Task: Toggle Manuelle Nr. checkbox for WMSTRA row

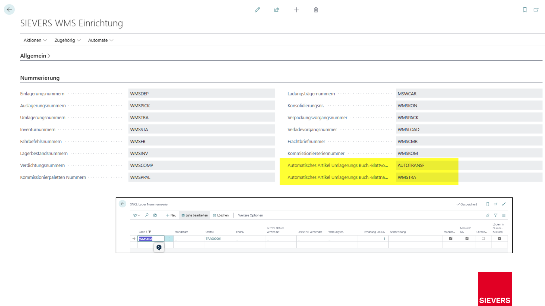Action: pos(467,239)
